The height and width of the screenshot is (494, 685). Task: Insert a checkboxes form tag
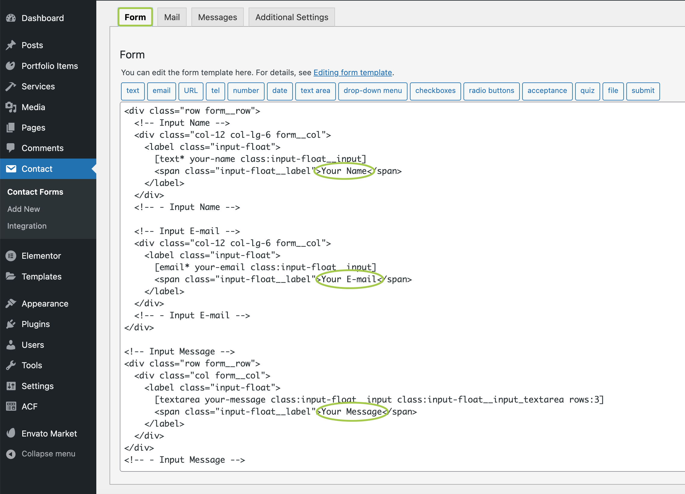[435, 91]
